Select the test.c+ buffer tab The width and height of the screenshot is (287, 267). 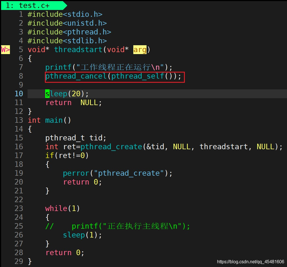pos(34,5)
